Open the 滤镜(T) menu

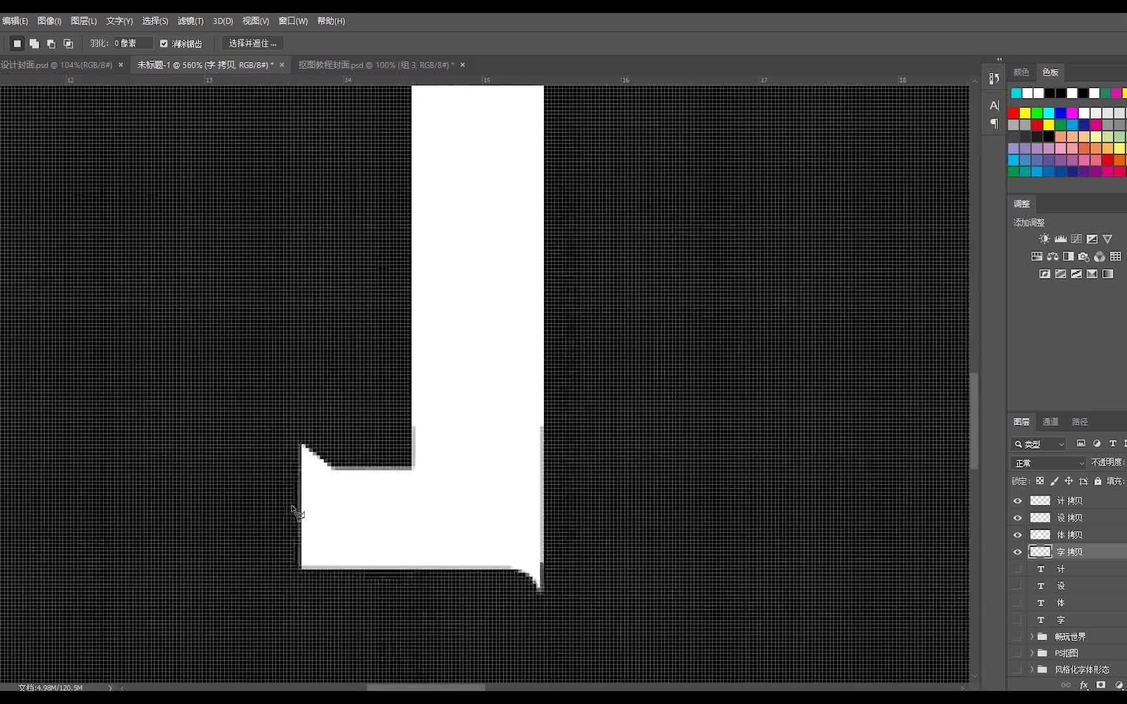tap(190, 21)
